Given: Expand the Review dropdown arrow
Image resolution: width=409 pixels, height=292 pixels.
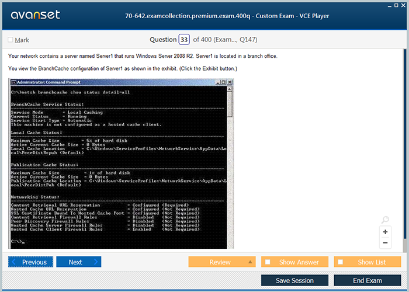Looking at the screenshot, I should [x=250, y=262].
